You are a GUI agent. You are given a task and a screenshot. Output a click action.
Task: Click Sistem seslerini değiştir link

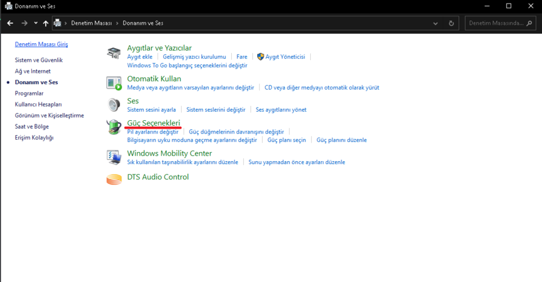pyautogui.click(x=216, y=110)
